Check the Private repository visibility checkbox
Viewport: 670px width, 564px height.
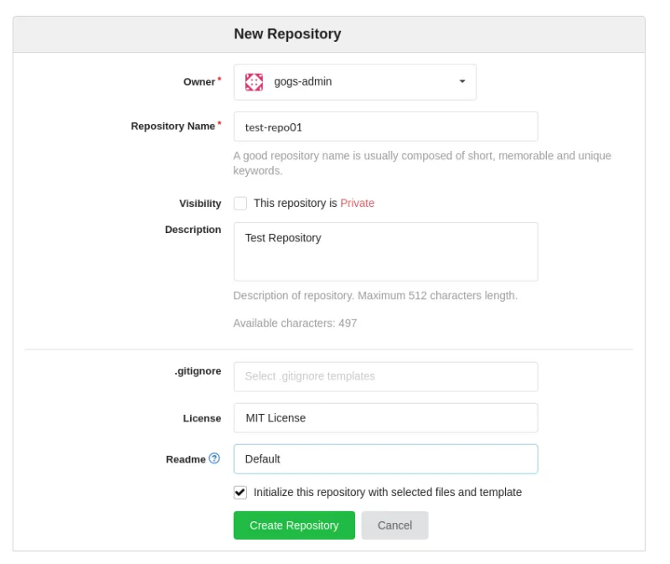tap(240, 203)
